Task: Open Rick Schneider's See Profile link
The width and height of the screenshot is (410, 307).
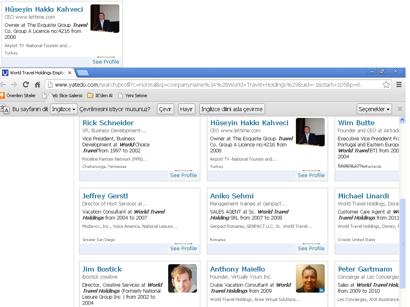Action: tap(183, 175)
